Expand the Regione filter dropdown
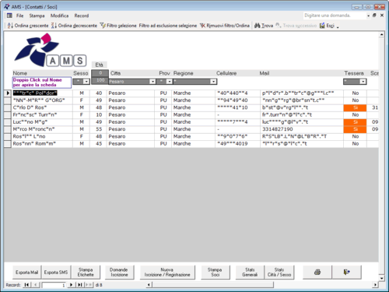Image resolution: width=389 pixels, height=292 pixels. [x=213, y=82]
